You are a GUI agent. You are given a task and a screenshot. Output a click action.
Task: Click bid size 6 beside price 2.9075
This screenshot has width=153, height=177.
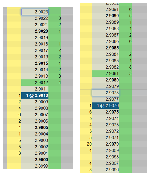click(90, 112)
